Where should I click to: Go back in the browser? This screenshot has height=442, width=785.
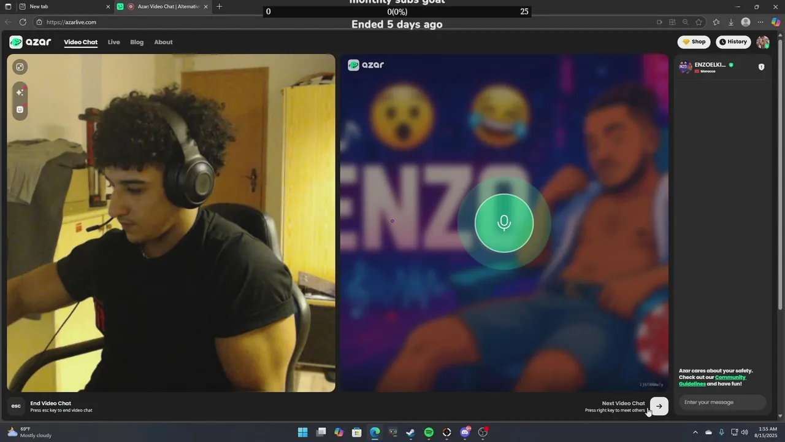pyautogui.click(x=8, y=22)
